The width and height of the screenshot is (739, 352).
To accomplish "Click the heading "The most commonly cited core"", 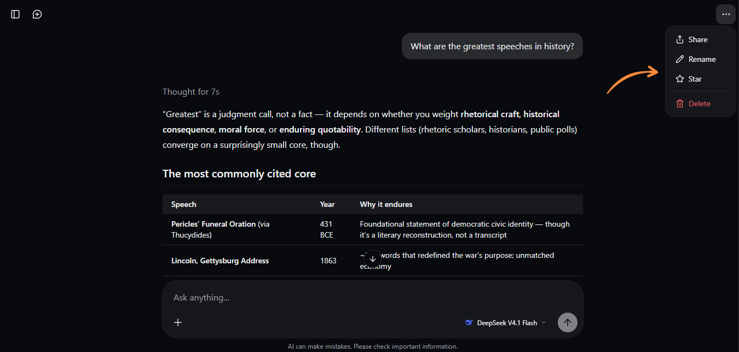I will (239, 174).
